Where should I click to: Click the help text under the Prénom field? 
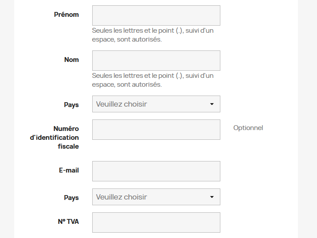click(x=153, y=35)
